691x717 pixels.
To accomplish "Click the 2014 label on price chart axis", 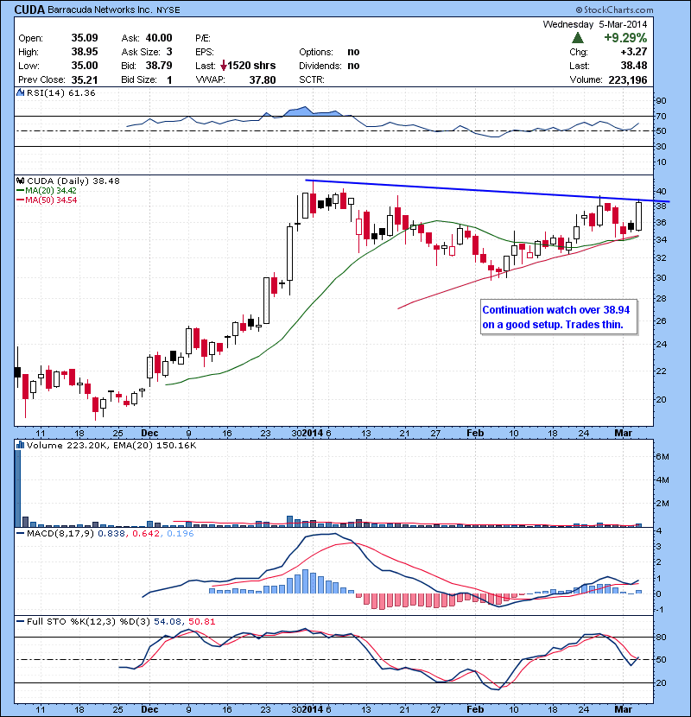I will click(x=313, y=433).
